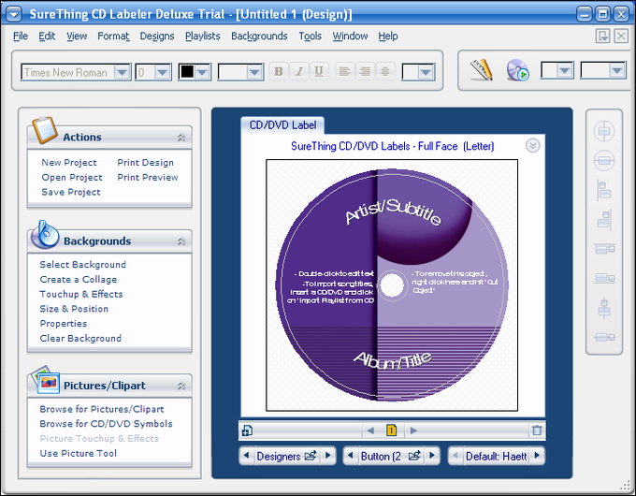Open the Designs menu
Image resolution: width=636 pixels, height=496 pixels.
[157, 36]
